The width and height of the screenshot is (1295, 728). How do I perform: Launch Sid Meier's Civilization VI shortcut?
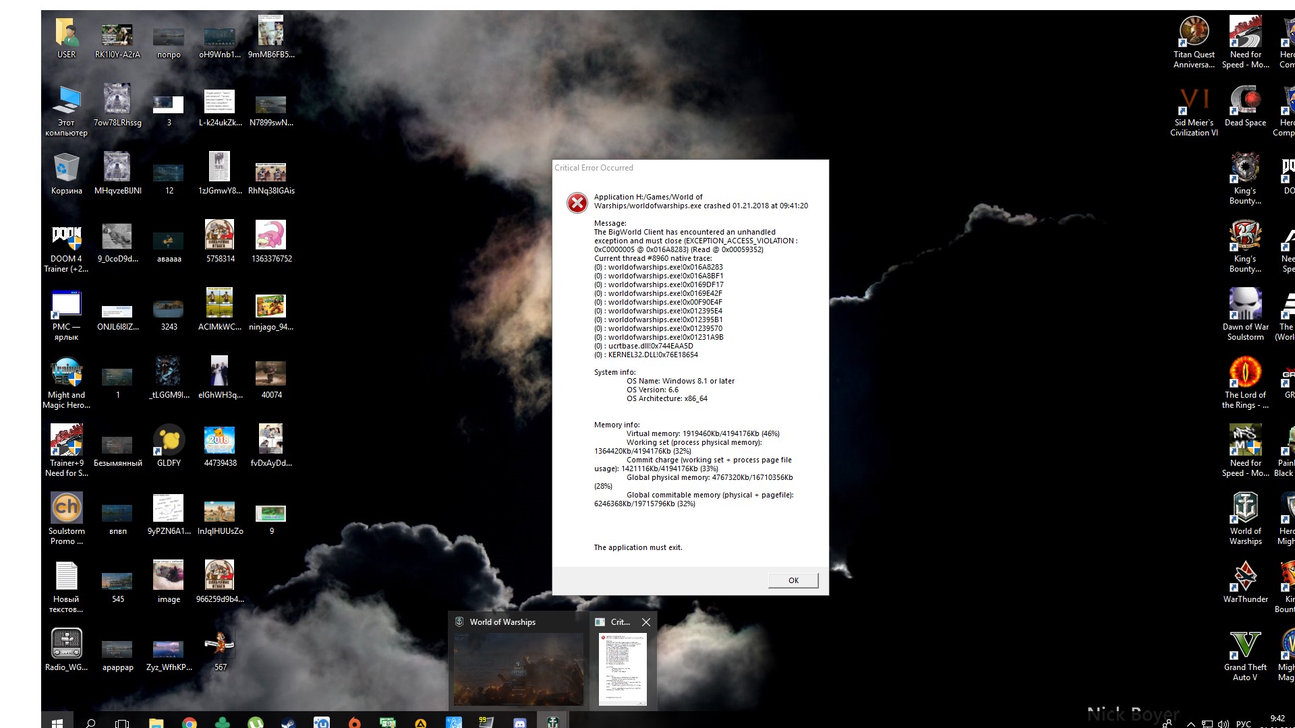pos(1194,111)
